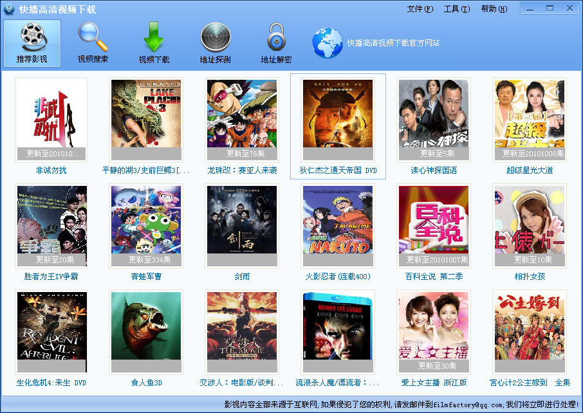The image size is (583, 413).
Task: Click the 剑雨 title link
Action: point(242,276)
